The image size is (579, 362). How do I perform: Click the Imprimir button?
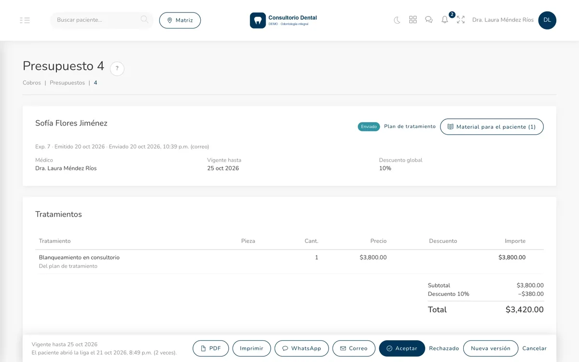(251, 348)
